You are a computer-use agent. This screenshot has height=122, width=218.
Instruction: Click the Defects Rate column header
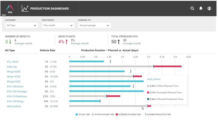tap(48, 50)
